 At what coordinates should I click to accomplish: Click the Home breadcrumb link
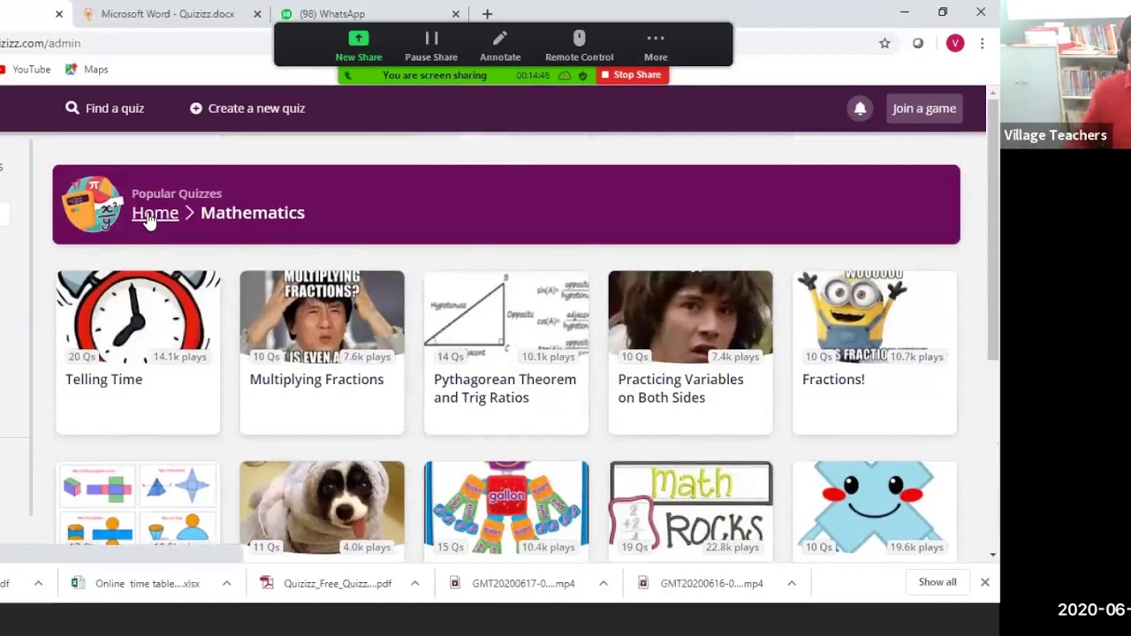point(155,213)
